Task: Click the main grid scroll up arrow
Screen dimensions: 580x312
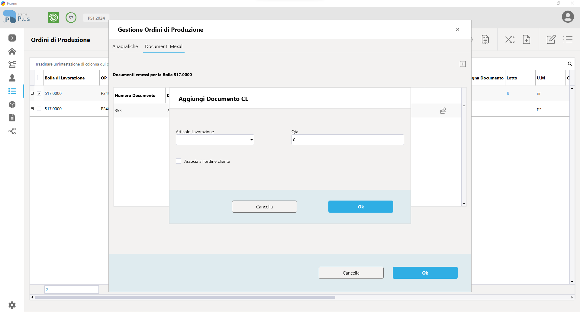Action: (x=572, y=88)
